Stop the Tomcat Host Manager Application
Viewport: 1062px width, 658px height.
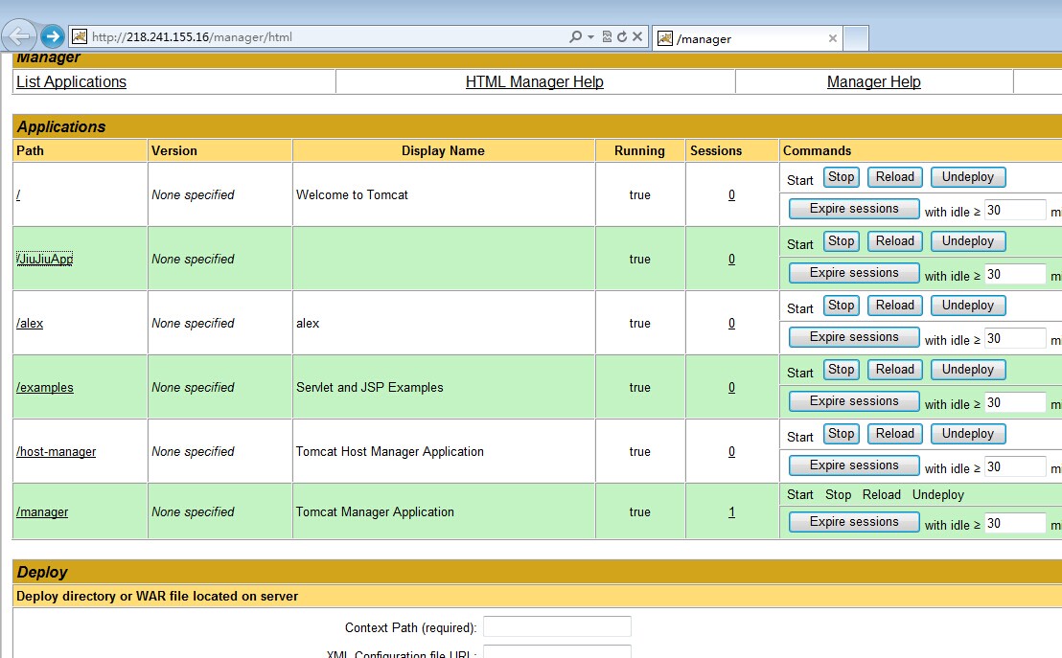842,434
